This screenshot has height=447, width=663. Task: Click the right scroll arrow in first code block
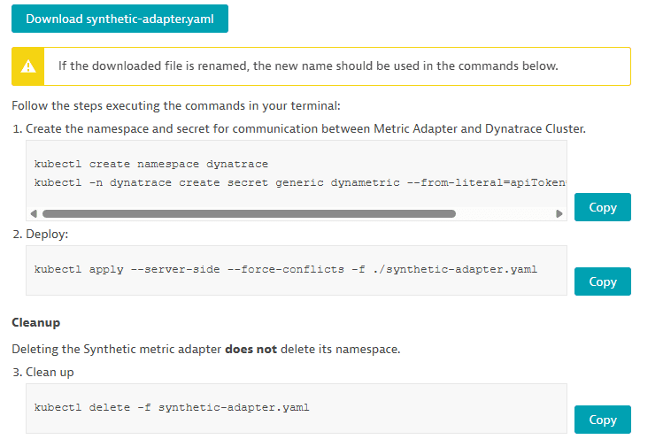click(559, 213)
